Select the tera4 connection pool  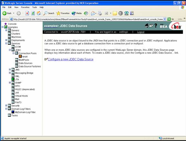click(x=25, y=57)
